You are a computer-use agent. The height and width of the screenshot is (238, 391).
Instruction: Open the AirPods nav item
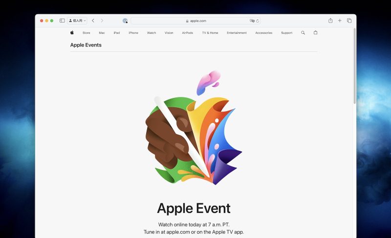click(x=188, y=33)
